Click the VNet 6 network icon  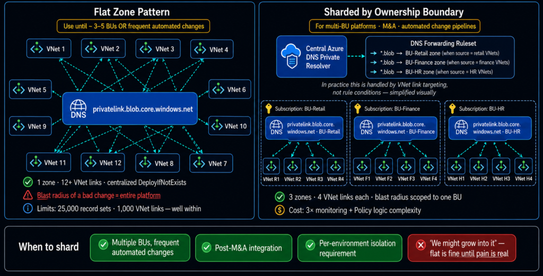click(218, 89)
